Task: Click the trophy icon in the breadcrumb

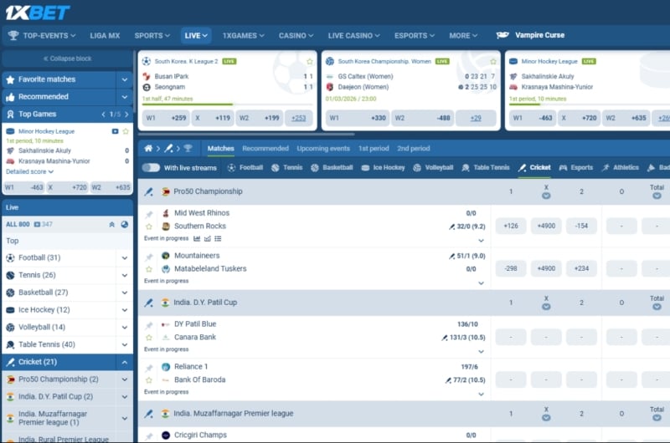Action: (x=188, y=149)
